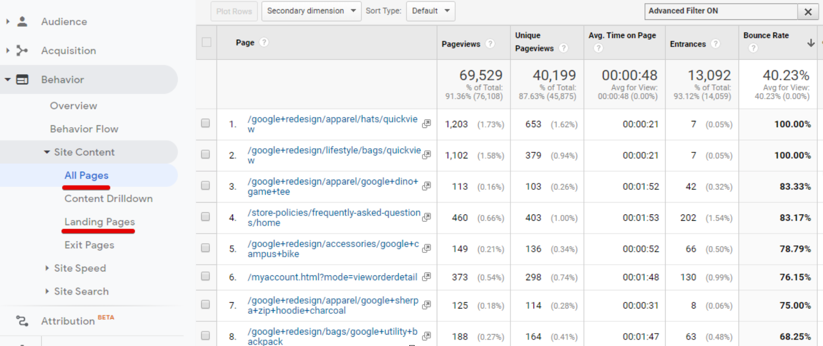Viewport: 823px width, 346px height.
Task: Click the Acquisition arrows icon
Action: [x=22, y=51]
